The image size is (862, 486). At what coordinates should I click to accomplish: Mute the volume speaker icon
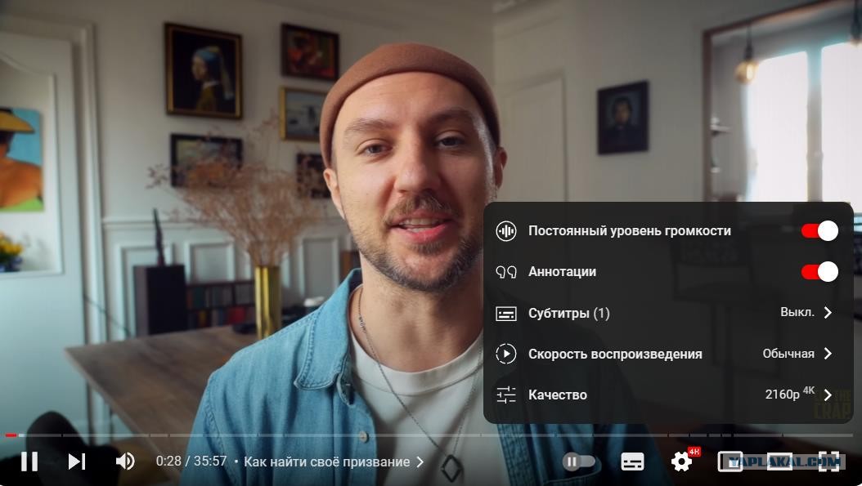point(125,461)
